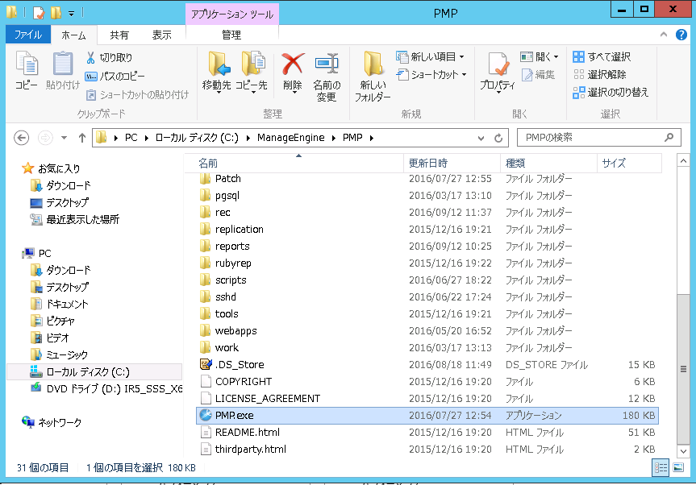This screenshot has height=485, width=696.
Task: Click the Up one level arrow
Action: pyautogui.click(x=81, y=138)
